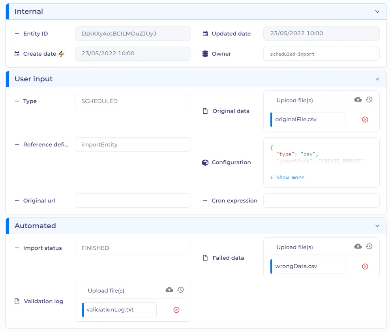Screen dimensions: 390x332
Task: Click the calendar icon next to Updated date
Action: click(205, 34)
